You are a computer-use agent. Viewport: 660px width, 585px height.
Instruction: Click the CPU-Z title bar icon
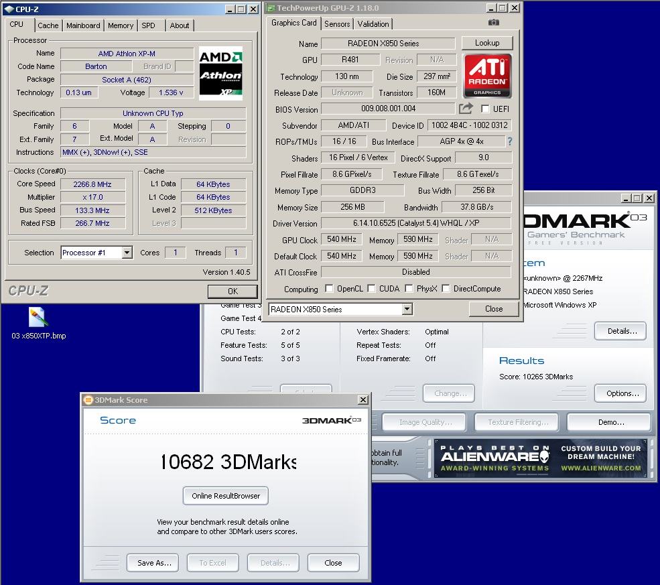pyautogui.click(x=9, y=9)
